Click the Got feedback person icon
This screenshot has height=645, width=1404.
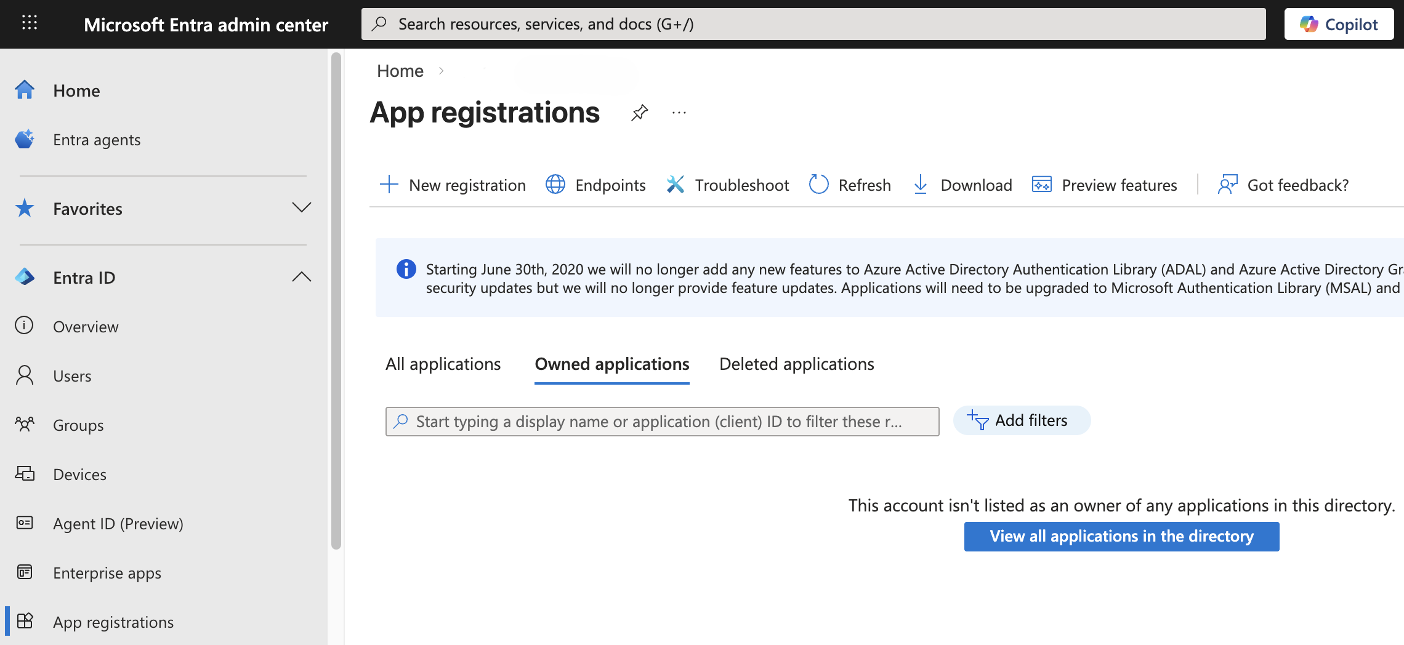pyautogui.click(x=1228, y=185)
